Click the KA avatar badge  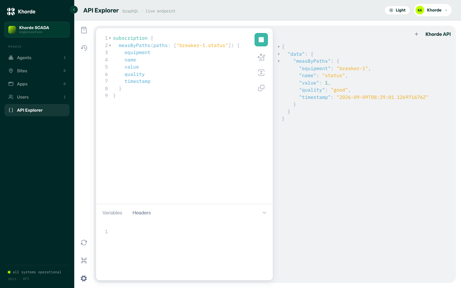tap(420, 10)
